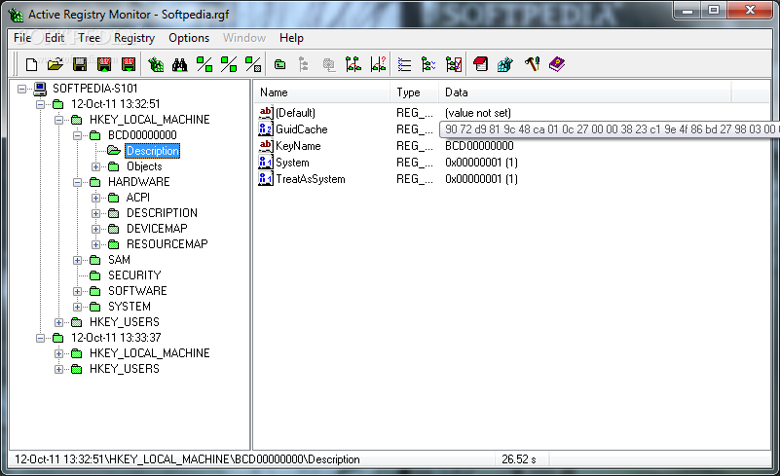Viewport: 780px width, 476px height.
Task: Select the (Default) value row
Action: [512, 113]
